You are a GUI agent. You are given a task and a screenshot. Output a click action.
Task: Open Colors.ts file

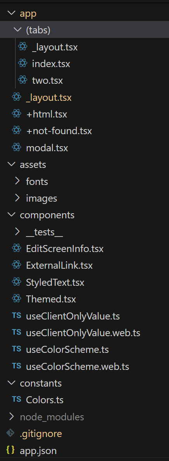45,400
